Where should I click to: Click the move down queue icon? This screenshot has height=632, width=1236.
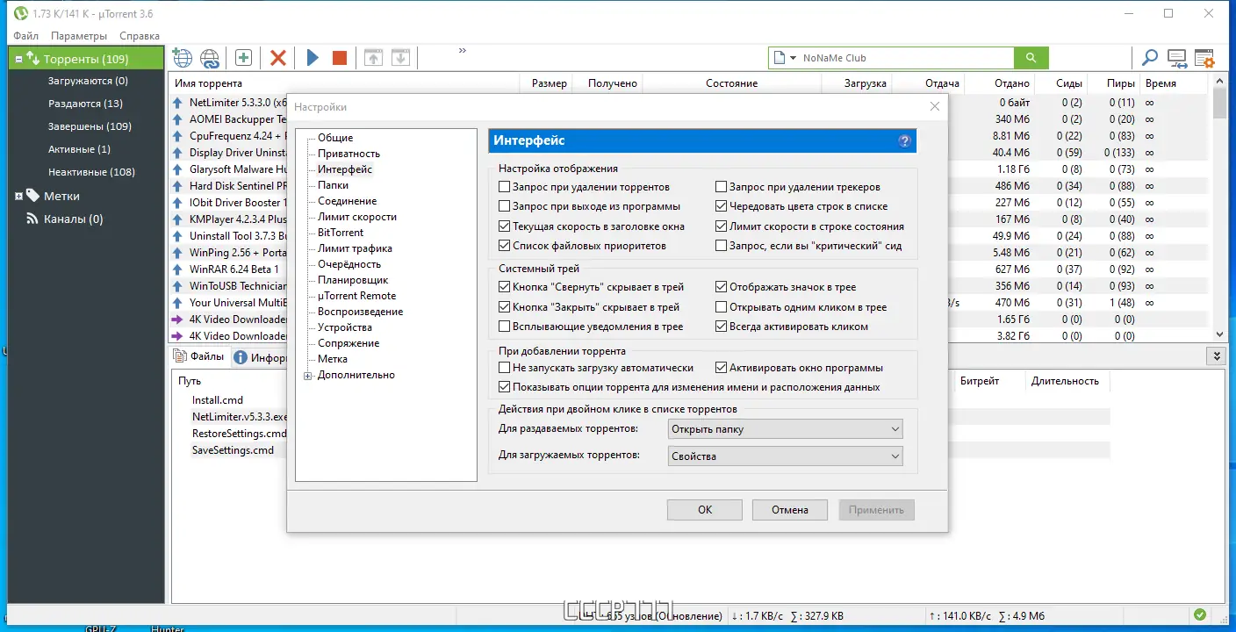tap(400, 58)
